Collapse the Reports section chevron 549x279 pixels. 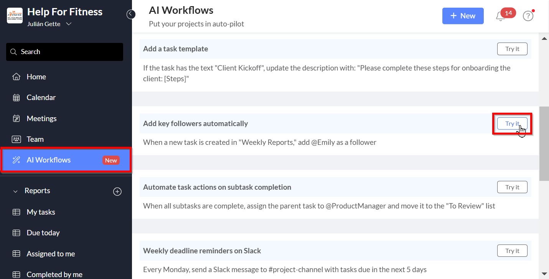pyautogui.click(x=15, y=191)
